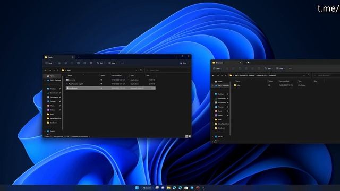Image resolution: width=340 pixels, height=191 pixels.
Task: Open Documents in Tools window sidebar
Action: pyautogui.click(x=54, y=97)
